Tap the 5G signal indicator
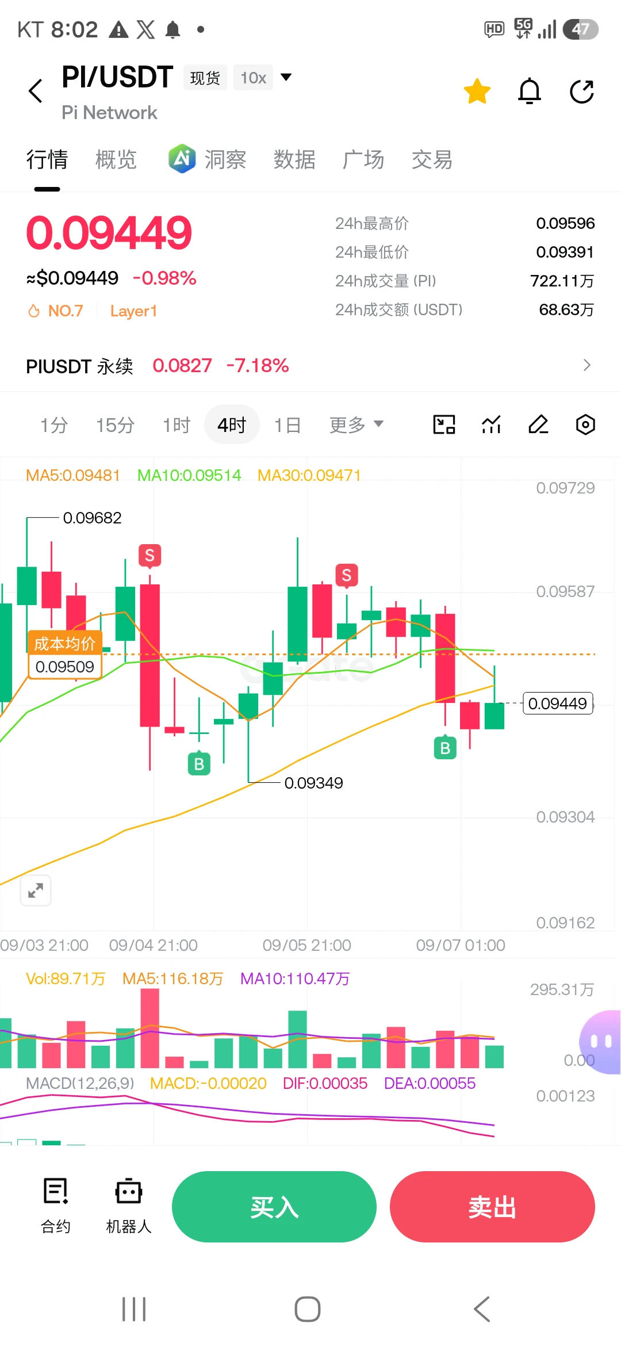This screenshot has width=621, height=1346. point(523,28)
